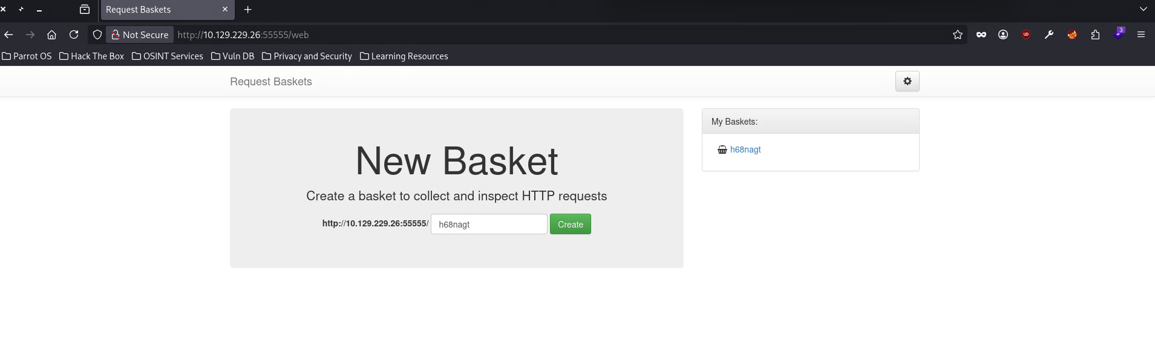Open the extensions puzzle piece icon
The image size is (1155, 348).
[1095, 34]
